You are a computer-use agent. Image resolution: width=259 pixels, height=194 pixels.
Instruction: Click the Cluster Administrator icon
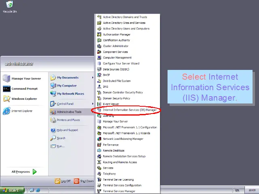tap(99, 46)
